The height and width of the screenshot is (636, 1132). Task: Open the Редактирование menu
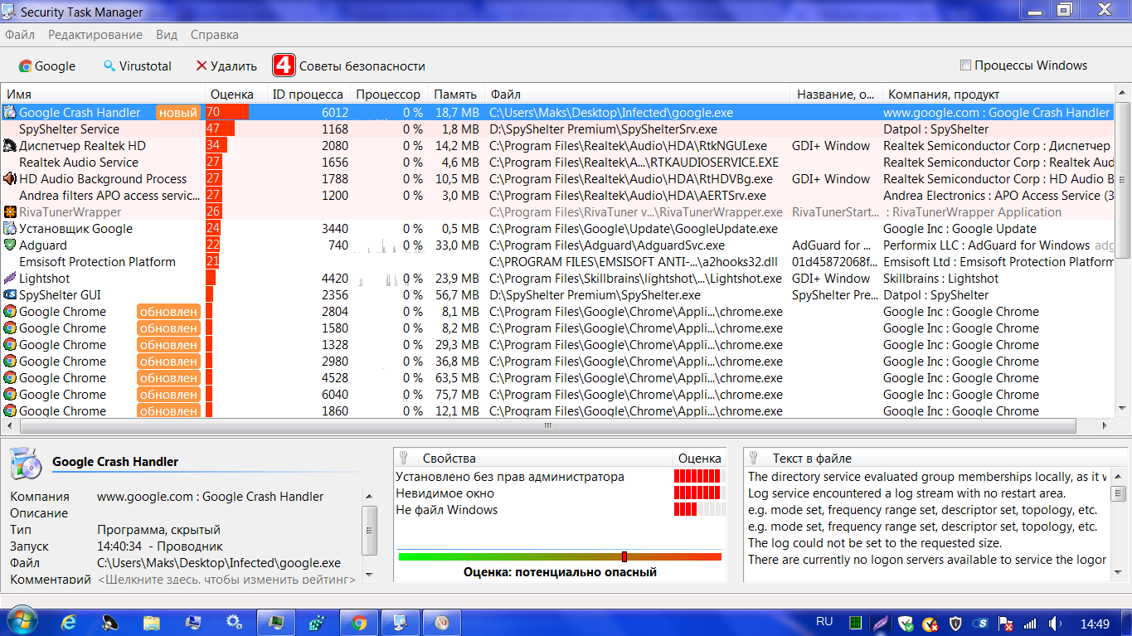click(95, 35)
